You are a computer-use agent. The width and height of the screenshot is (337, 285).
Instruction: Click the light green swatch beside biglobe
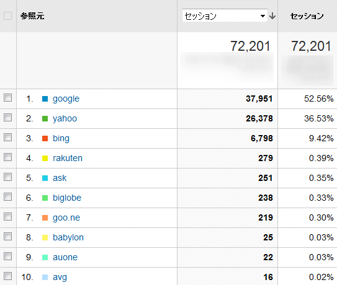[45, 198]
